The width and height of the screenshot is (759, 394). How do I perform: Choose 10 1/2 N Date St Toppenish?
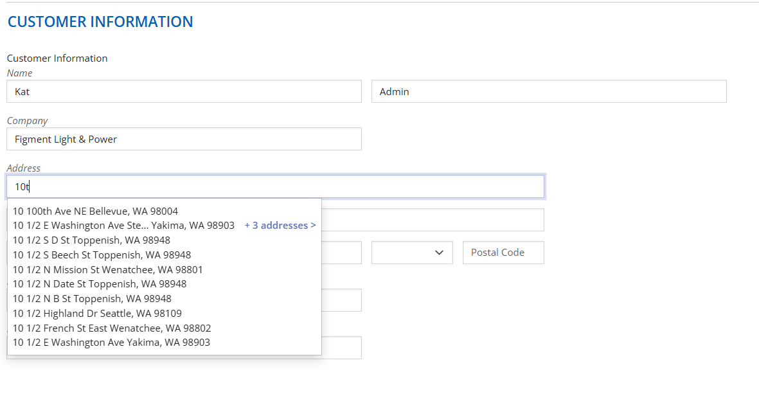pos(100,284)
